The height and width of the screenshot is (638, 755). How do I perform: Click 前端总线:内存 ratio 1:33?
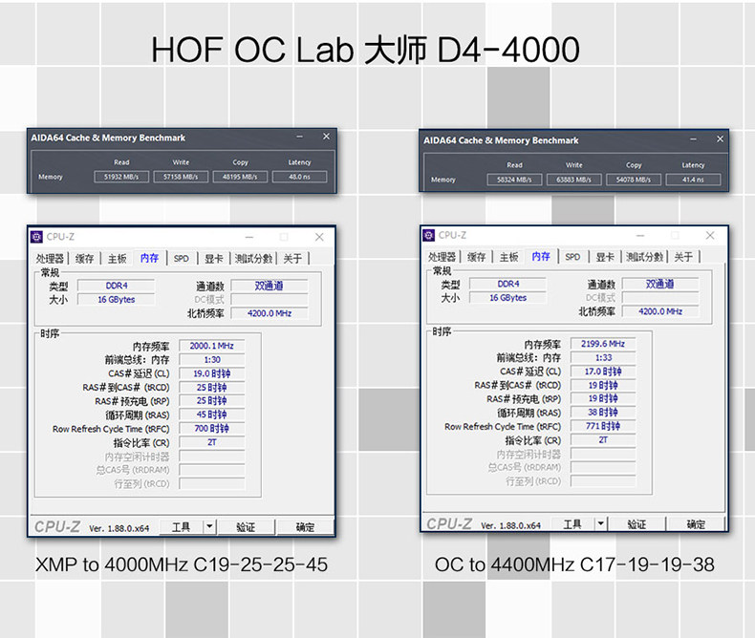pyautogui.click(x=603, y=358)
